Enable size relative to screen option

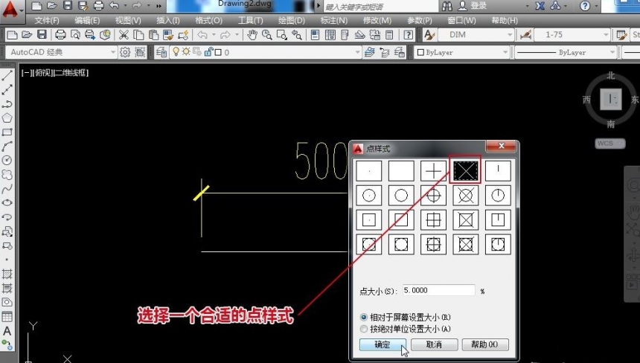[364, 317]
